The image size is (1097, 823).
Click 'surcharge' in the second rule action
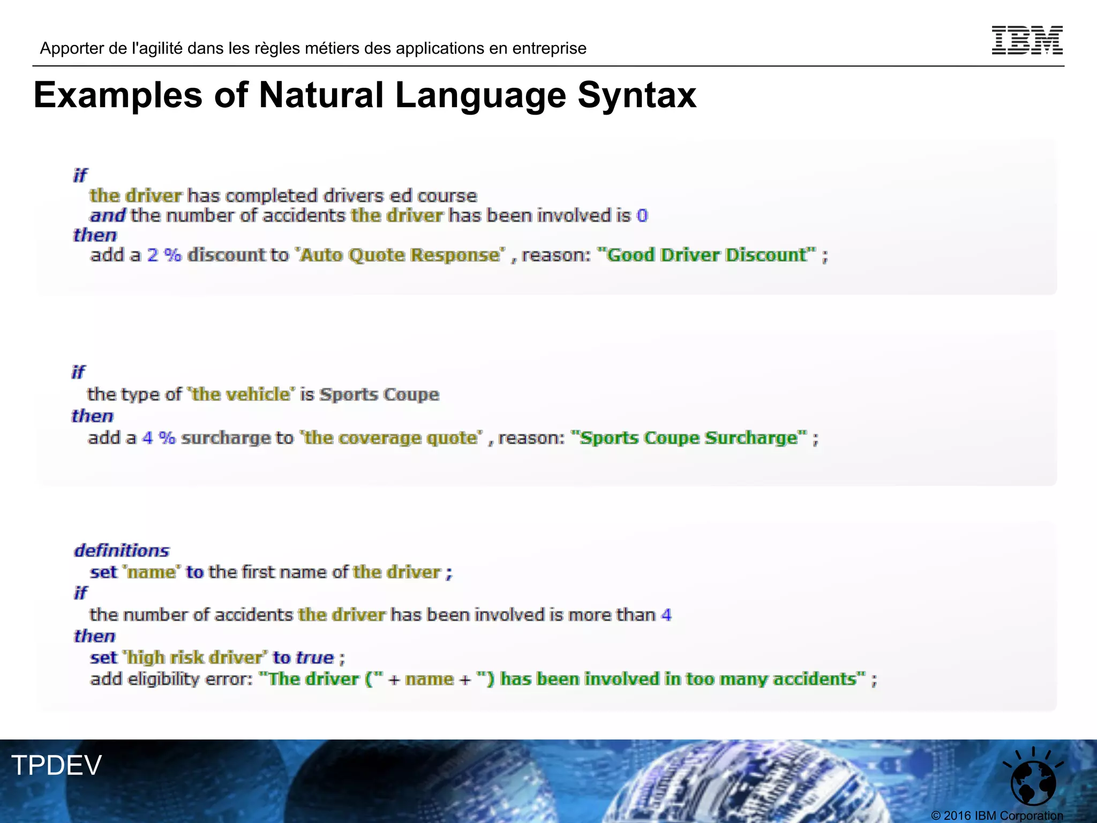(226, 438)
